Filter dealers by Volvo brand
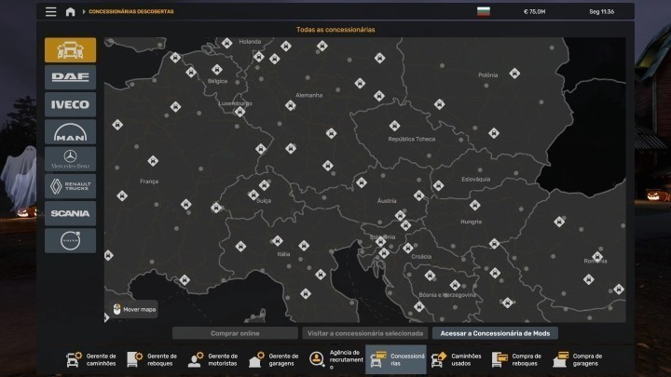Viewport: 671px width, 377px height. pos(70,241)
